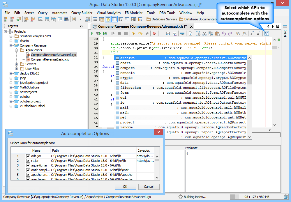This screenshot has width=291, height=202.
Task: Click the Save floppy disk icon
Action: [168, 34]
